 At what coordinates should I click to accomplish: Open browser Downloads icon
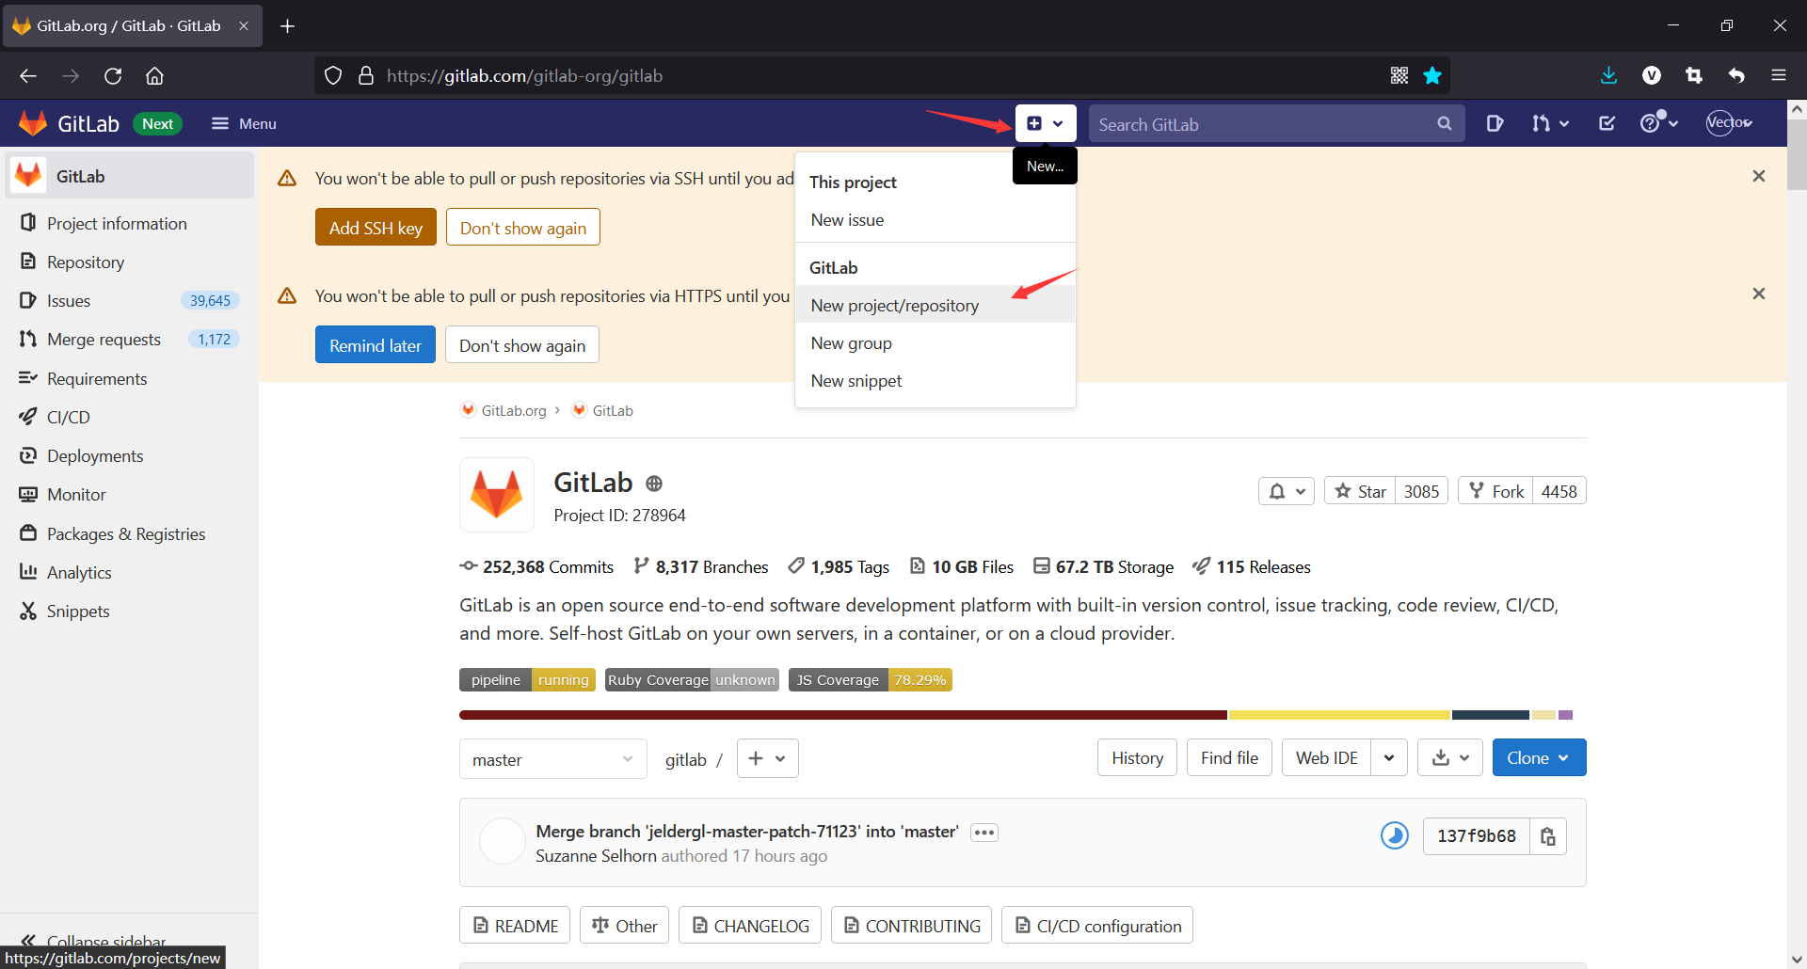pos(1608,76)
